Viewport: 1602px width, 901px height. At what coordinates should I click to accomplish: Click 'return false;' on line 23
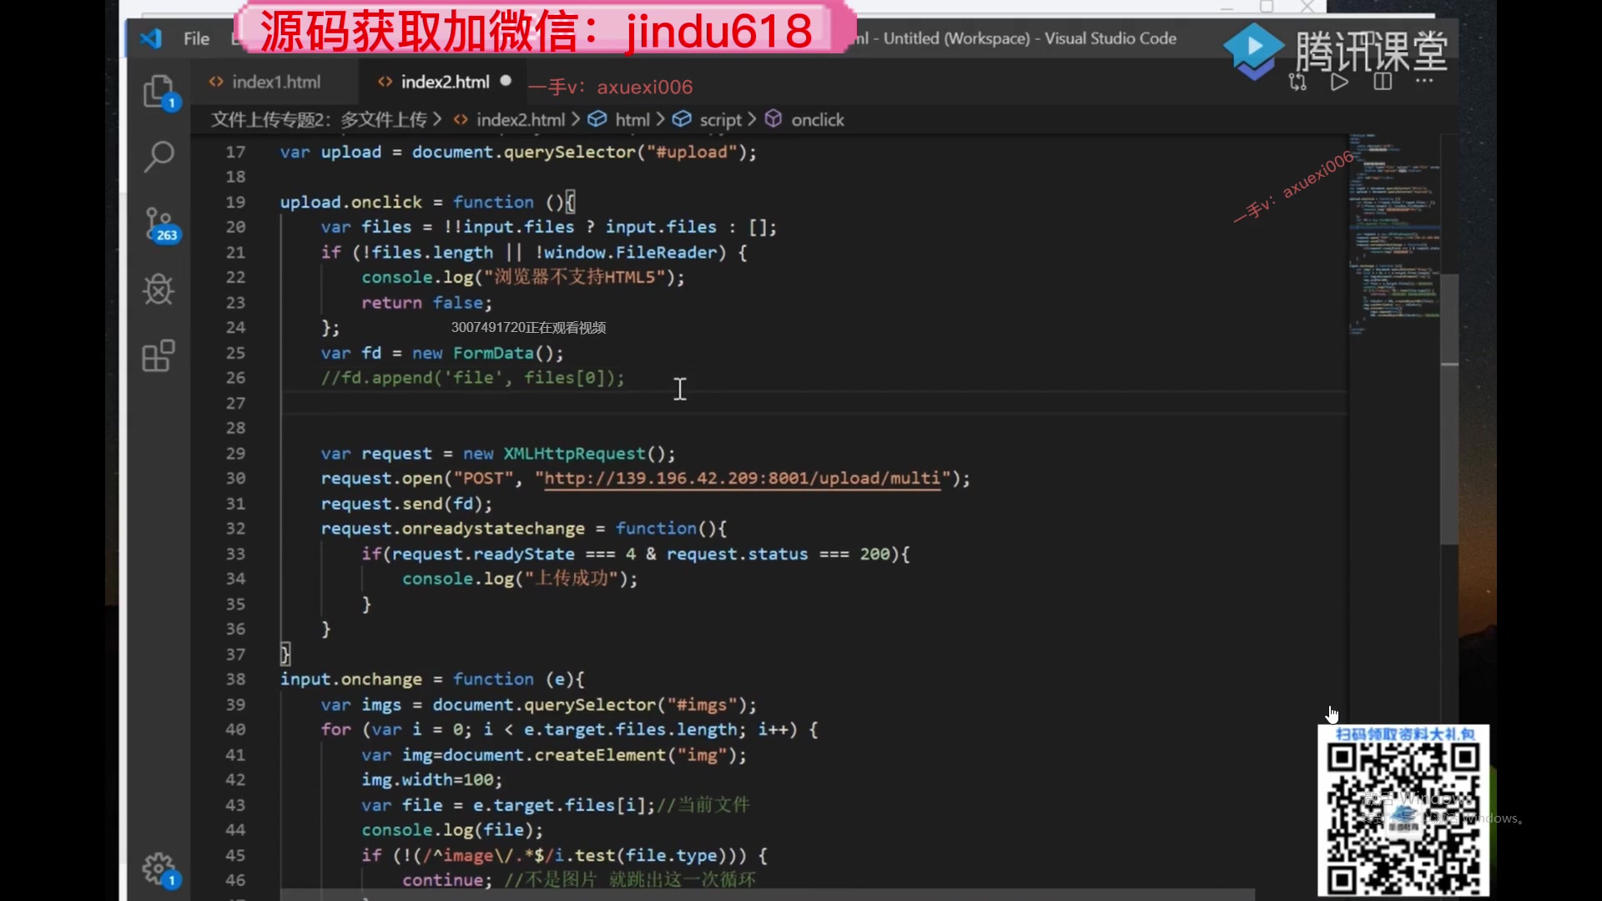click(x=426, y=303)
